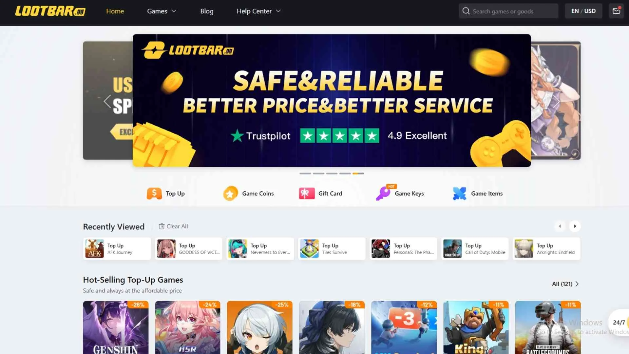
Task: Open the Blog menu item
Action: pos(207,11)
